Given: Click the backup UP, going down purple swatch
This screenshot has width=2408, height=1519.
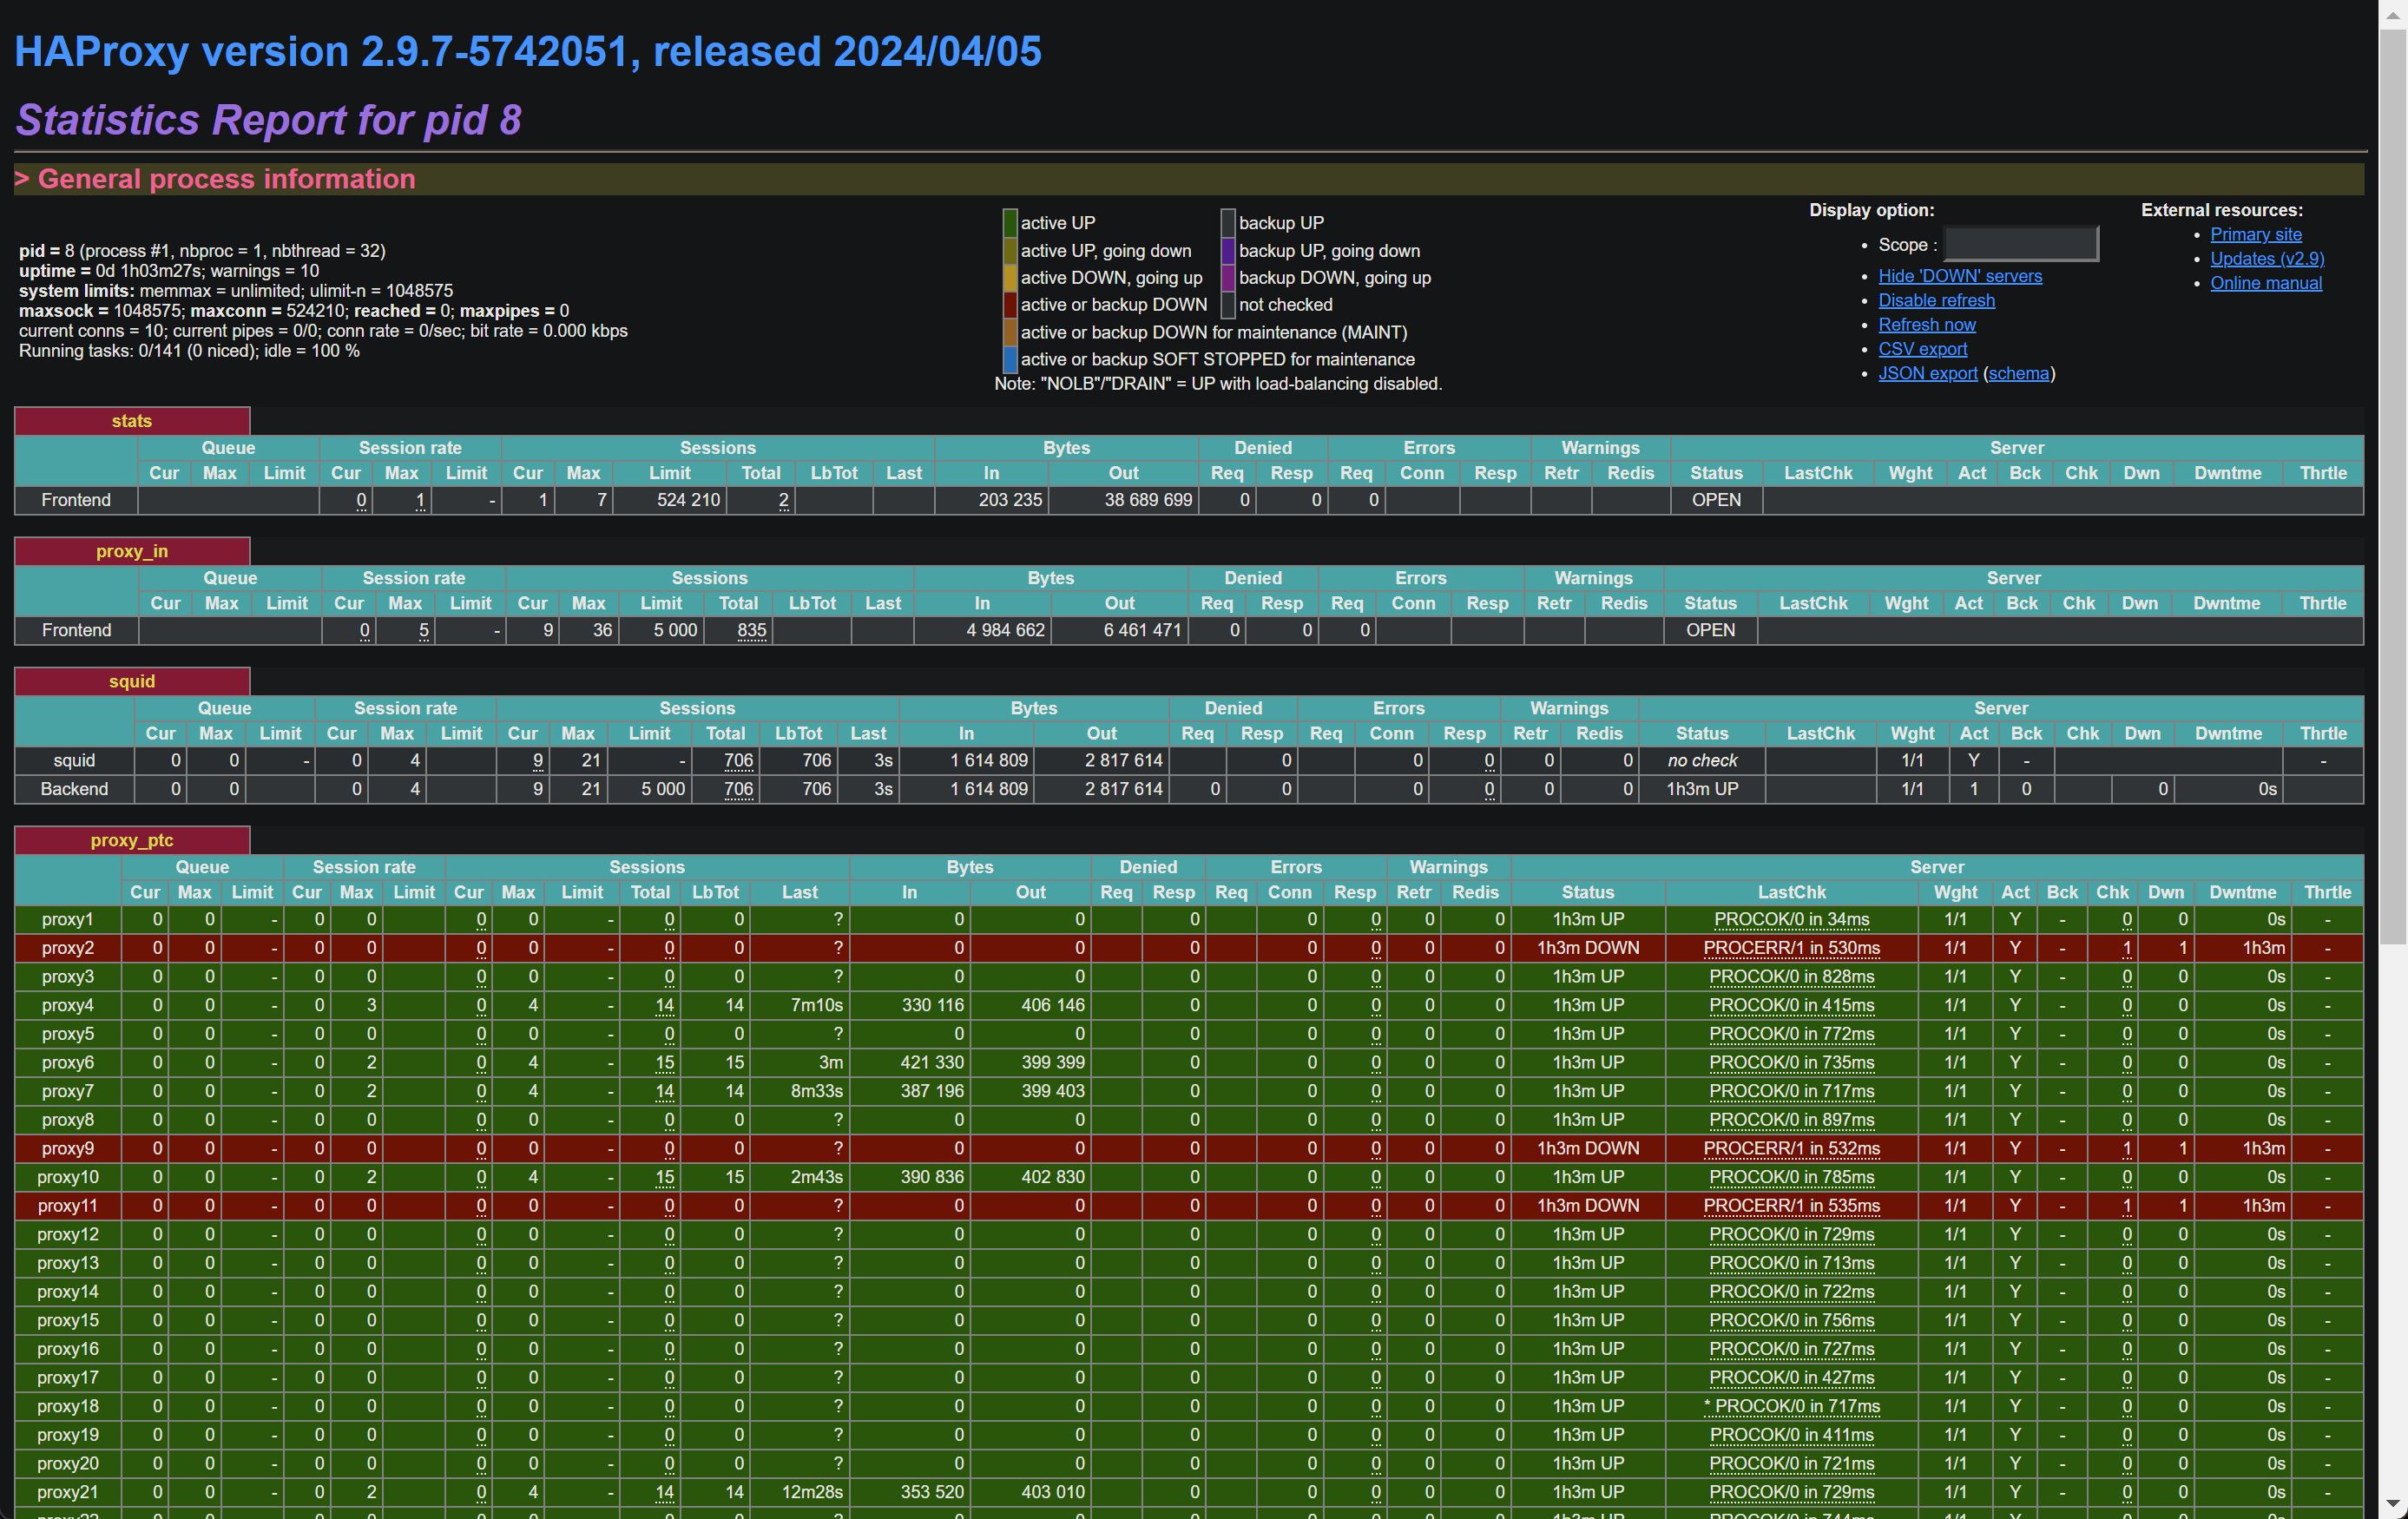Looking at the screenshot, I should [x=1227, y=250].
